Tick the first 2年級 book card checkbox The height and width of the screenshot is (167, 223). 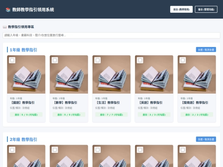point(12,150)
